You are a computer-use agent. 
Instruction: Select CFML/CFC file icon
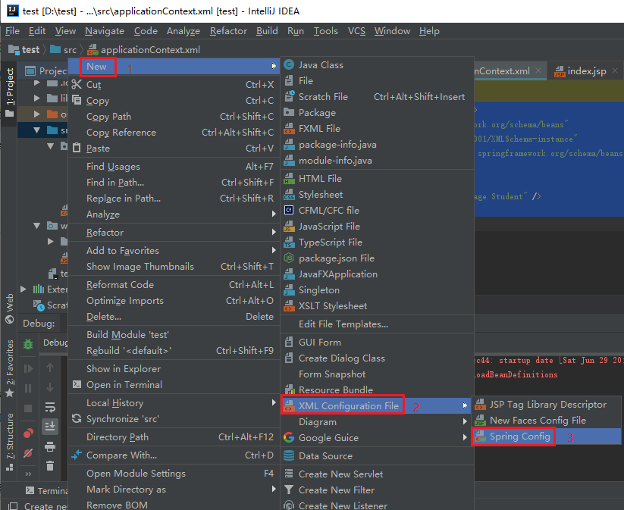point(289,210)
